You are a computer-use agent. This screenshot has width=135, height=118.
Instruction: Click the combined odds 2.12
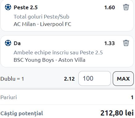click(x=69, y=79)
